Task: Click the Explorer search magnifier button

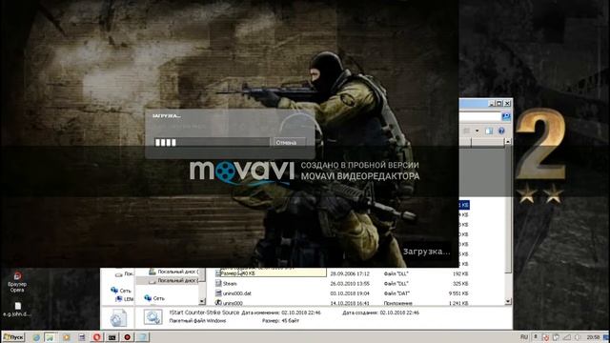Action: pyautogui.click(x=506, y=116)
